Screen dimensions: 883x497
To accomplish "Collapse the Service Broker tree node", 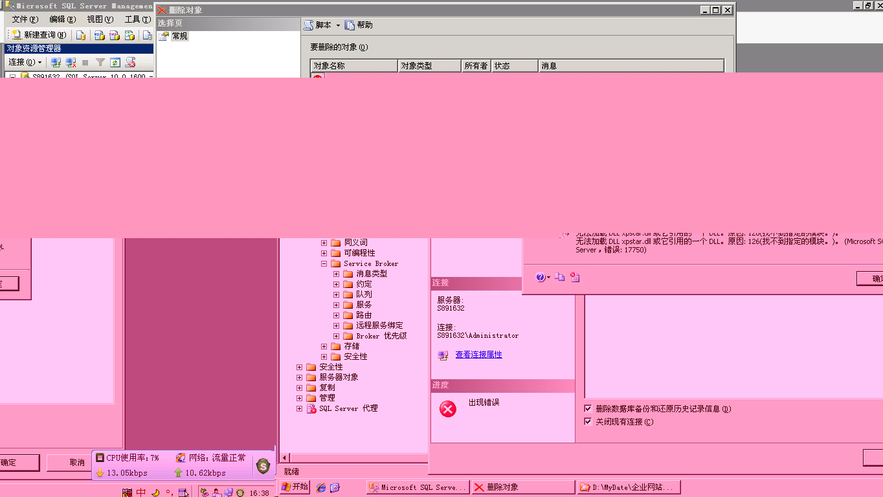I will pyautogui.click(x=324, y=263).
